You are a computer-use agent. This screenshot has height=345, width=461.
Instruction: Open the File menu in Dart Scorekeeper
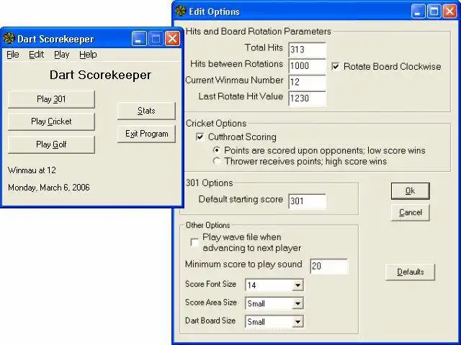click(13, 55)
